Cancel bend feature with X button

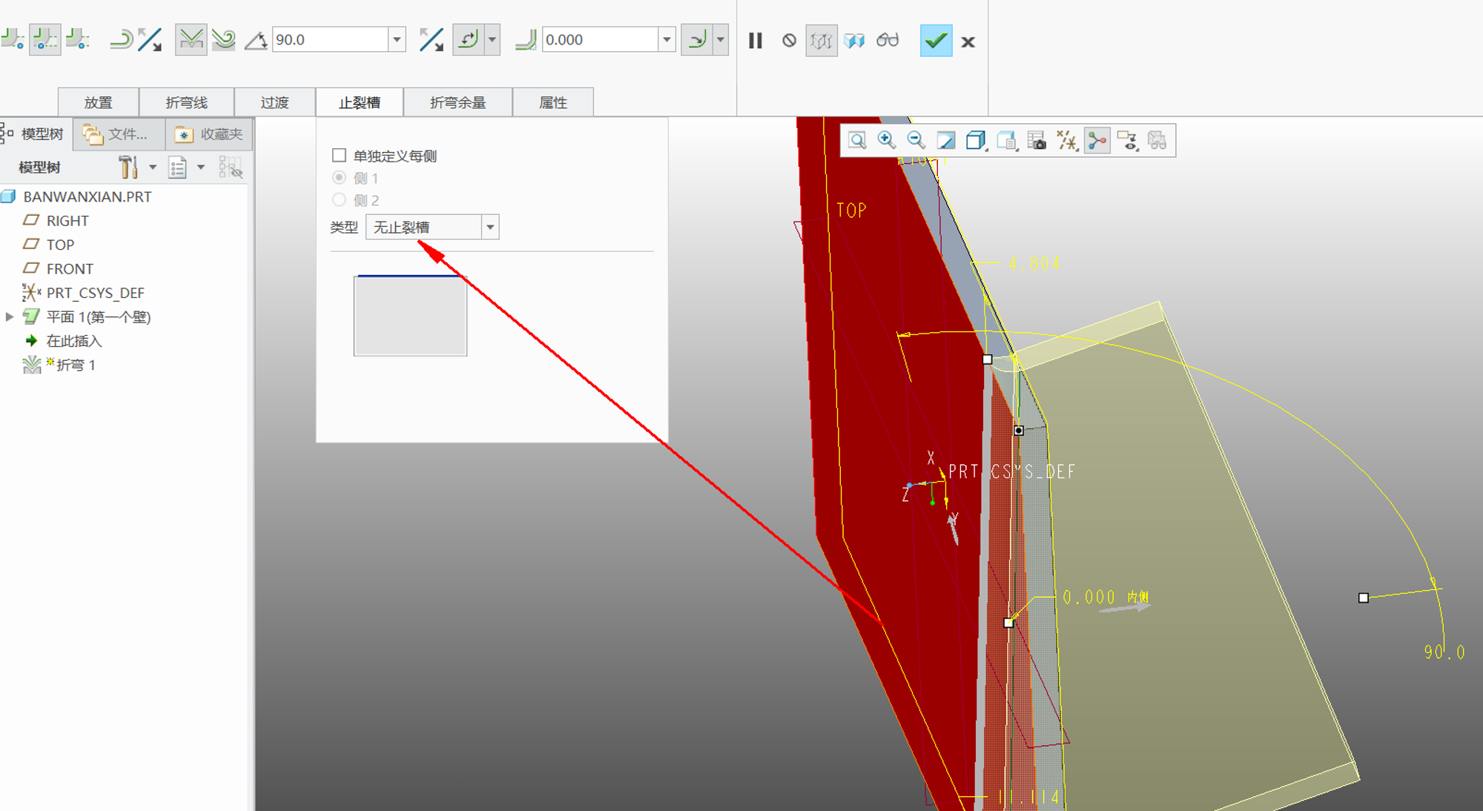968,42
